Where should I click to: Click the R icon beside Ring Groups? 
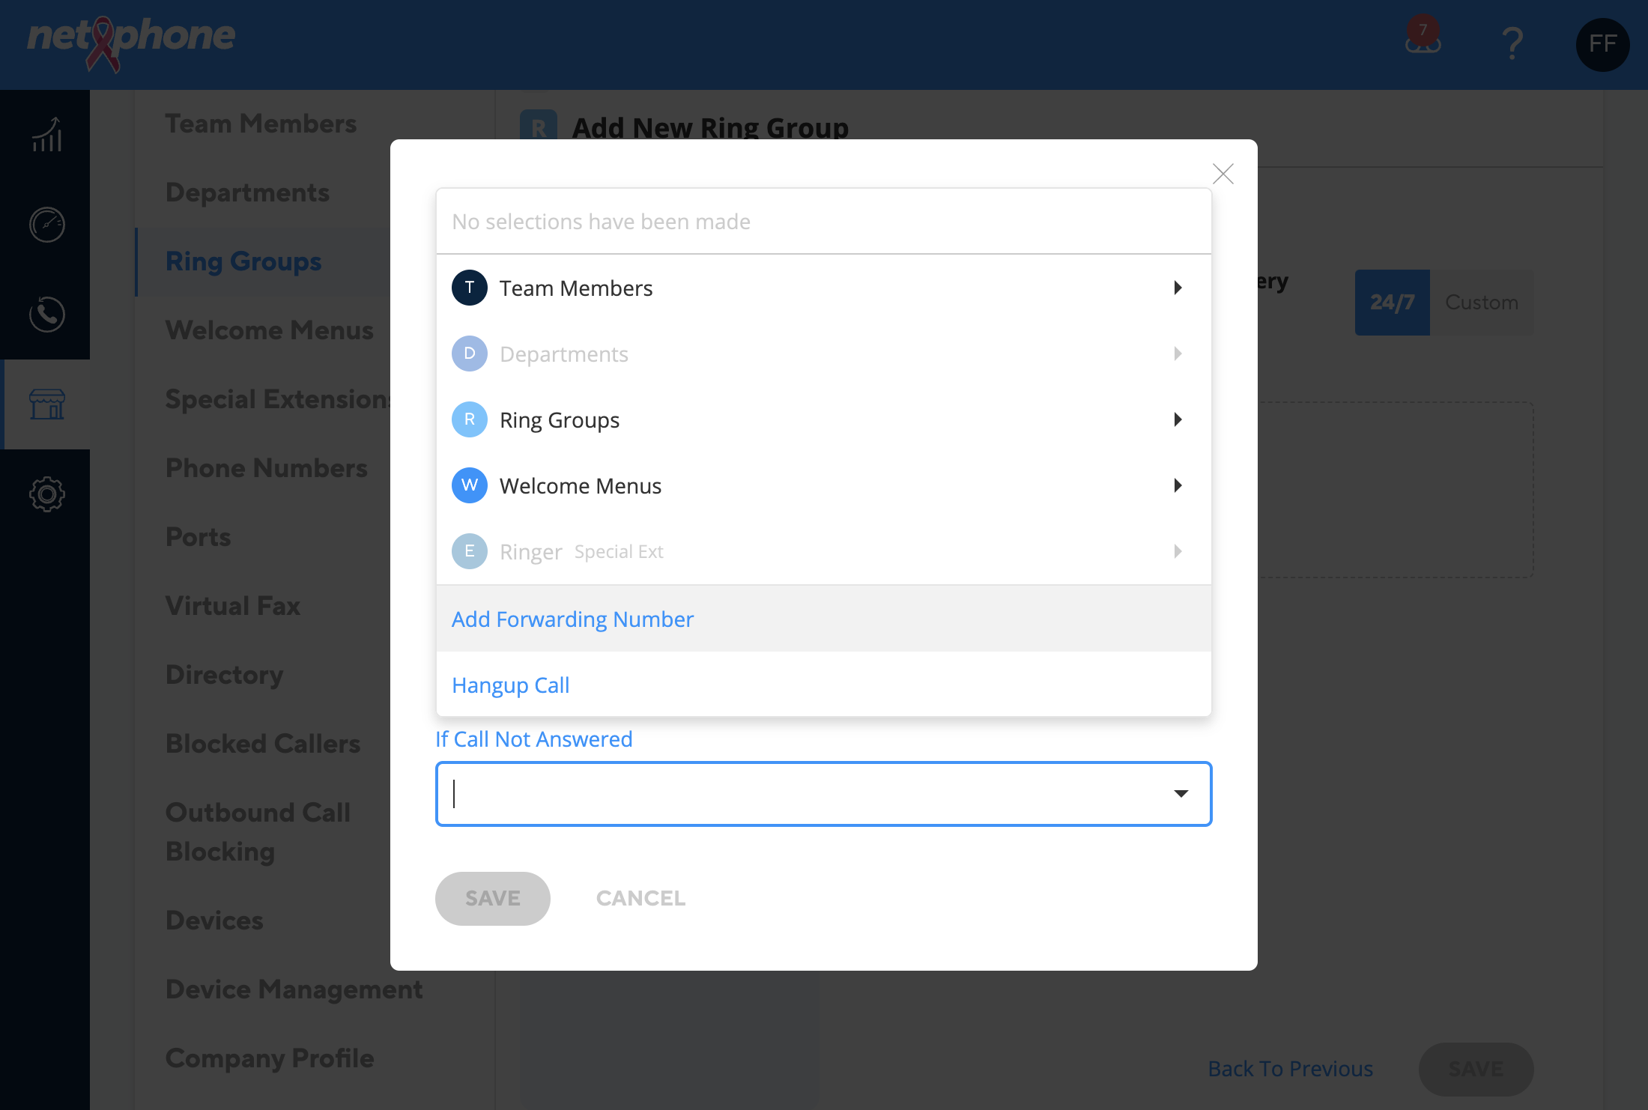click(470, 419)
